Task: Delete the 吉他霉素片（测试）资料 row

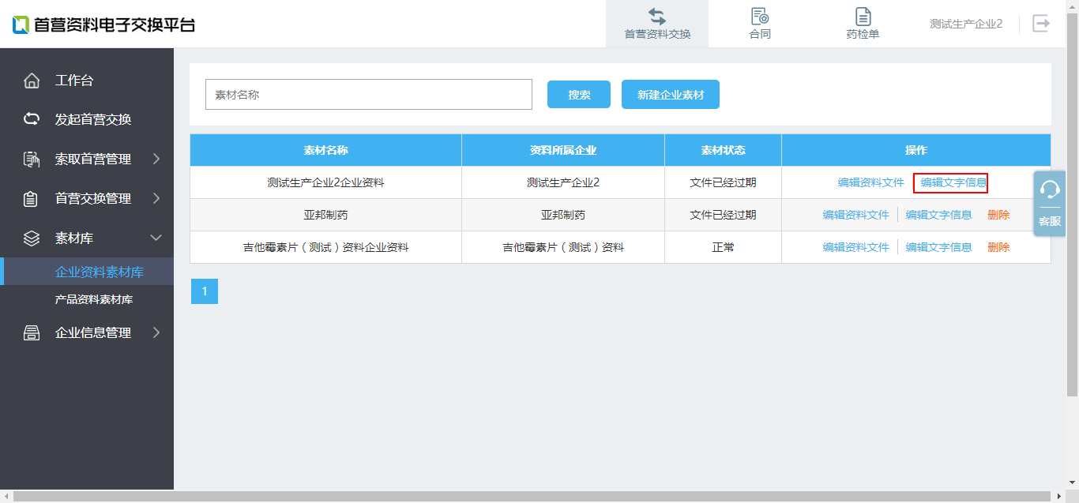Action: [998, 247]
